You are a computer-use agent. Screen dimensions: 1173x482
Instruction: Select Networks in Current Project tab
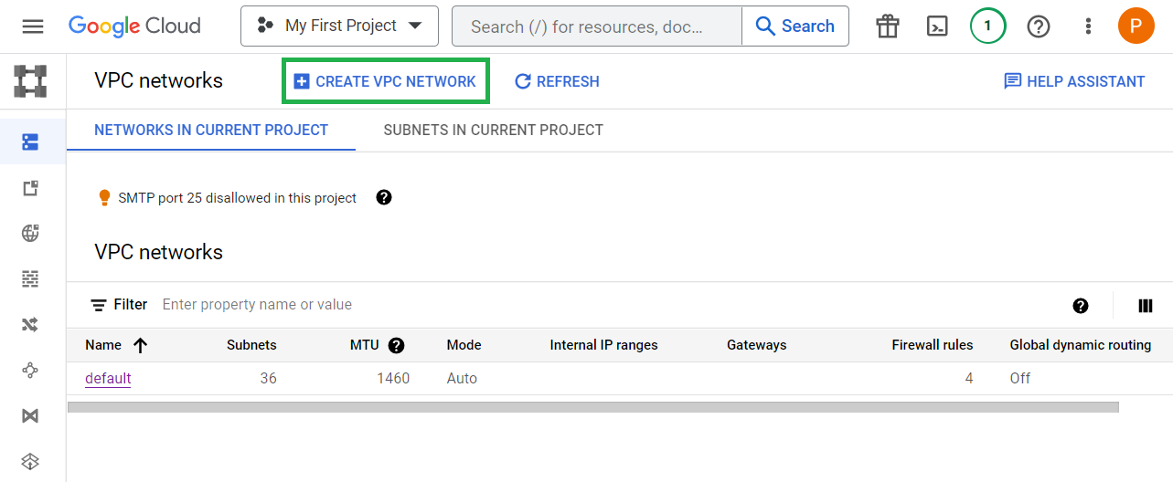point(211,130)
